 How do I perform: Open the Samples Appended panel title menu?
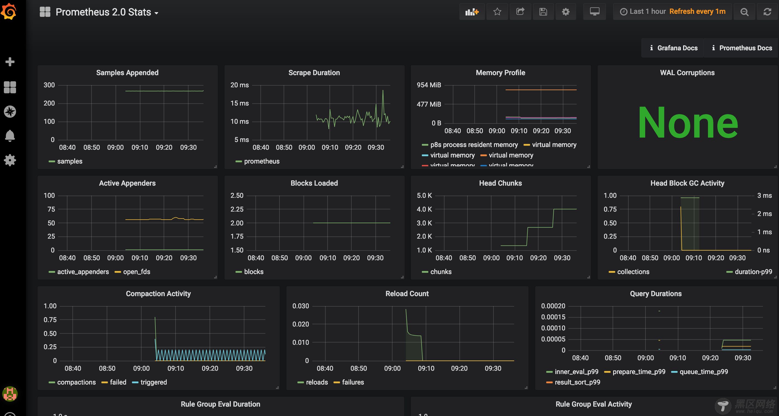click(x=127, y=73)
